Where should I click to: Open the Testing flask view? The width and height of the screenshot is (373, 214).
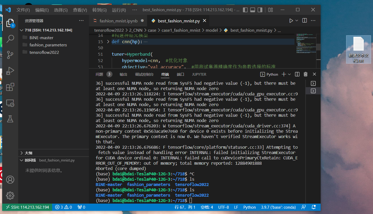(10, 119)
